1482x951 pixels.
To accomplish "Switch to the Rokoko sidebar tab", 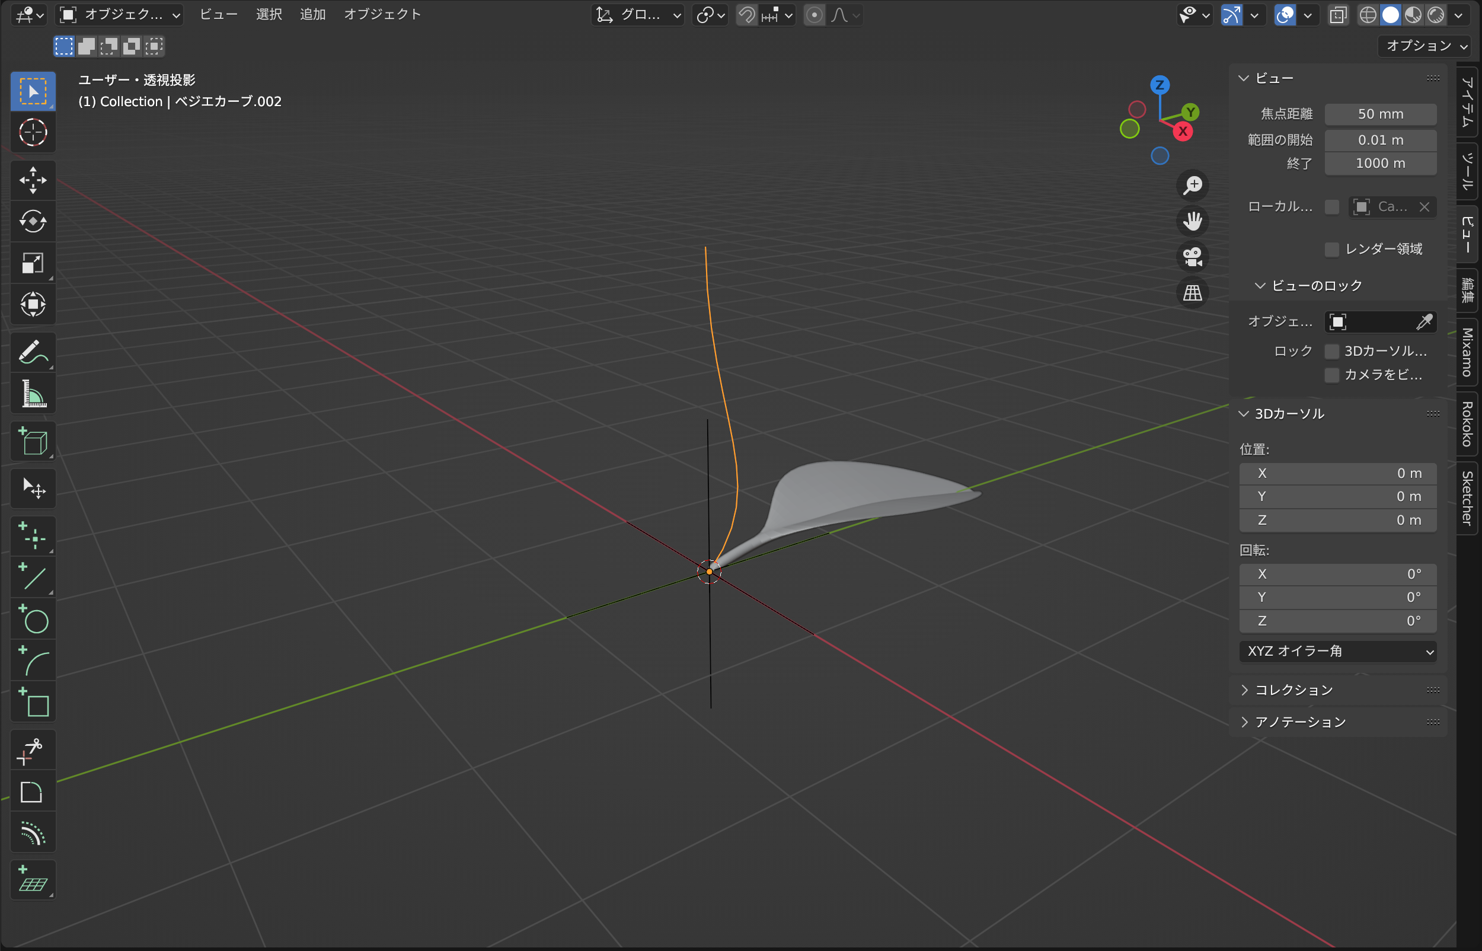I will click(1467, 424).
